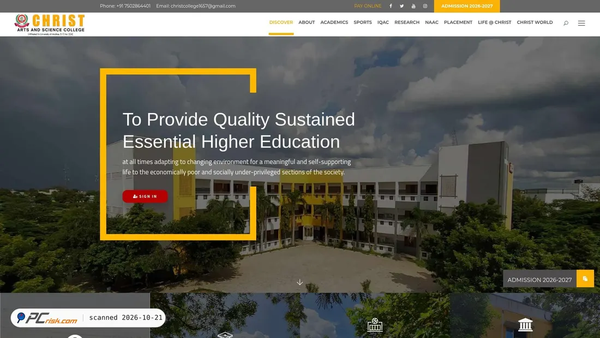Click the yellow document icon beside Admission
600x338 pixels.
pos(585,278)
